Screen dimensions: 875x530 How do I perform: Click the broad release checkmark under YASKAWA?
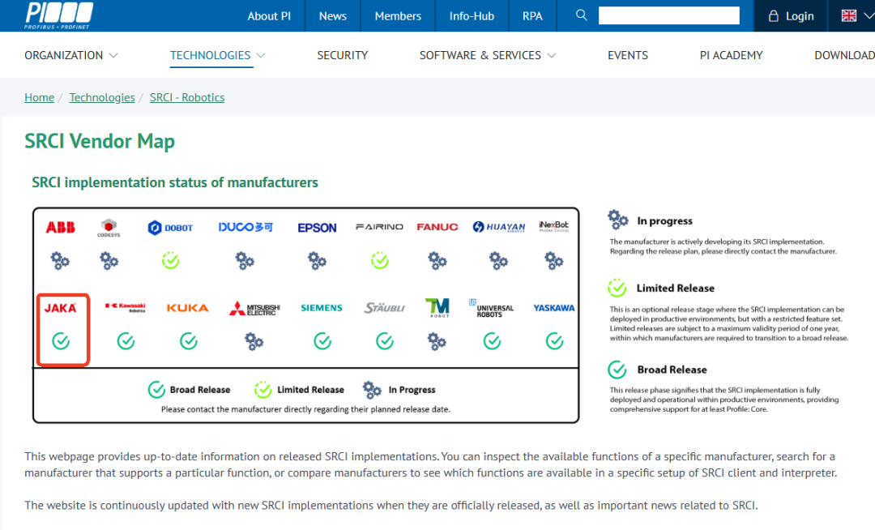pos(555,341)
